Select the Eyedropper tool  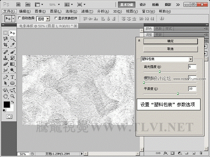(13, 45)
